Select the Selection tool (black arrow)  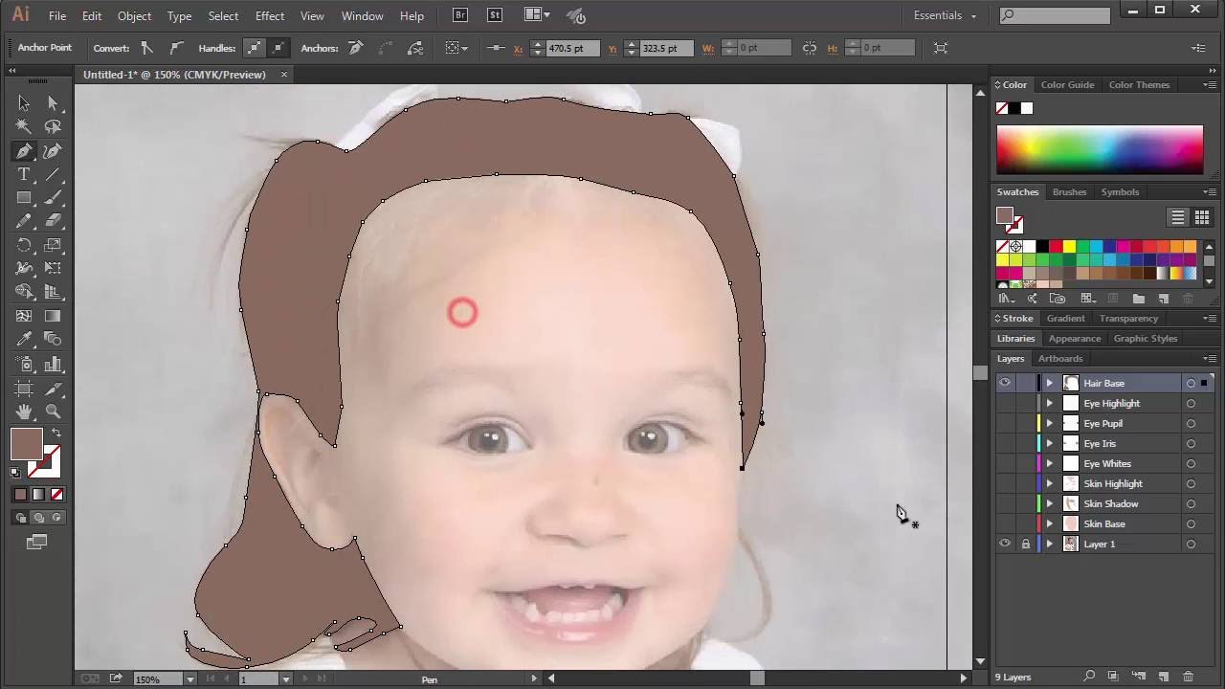pos(24,103)
